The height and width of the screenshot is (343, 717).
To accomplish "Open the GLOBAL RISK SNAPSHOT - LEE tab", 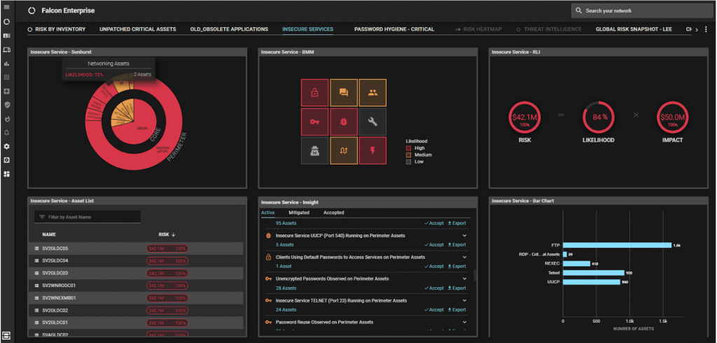I will (634, 29).
